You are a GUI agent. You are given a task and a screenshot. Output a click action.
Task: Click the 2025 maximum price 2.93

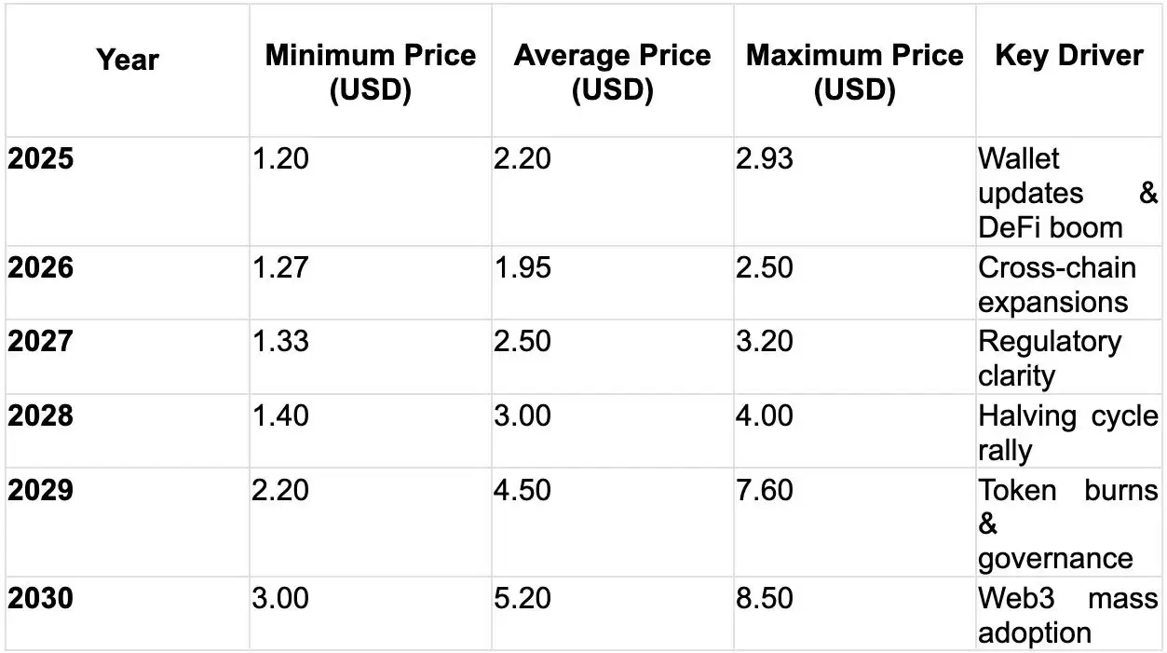coord(764,159)
